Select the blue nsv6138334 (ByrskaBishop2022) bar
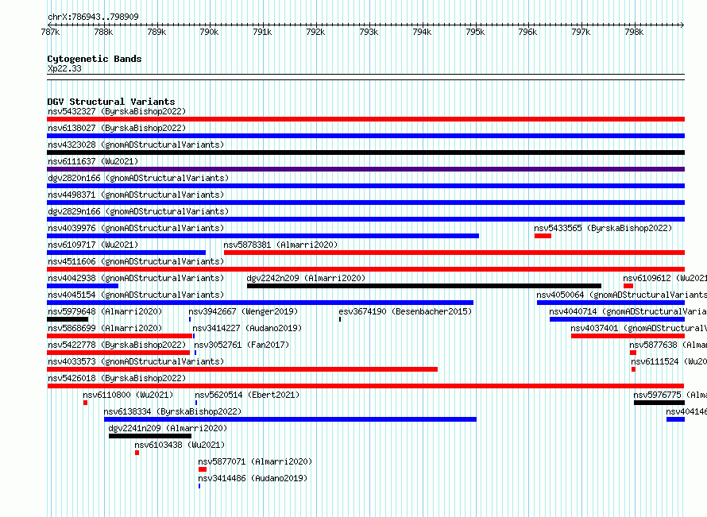This screenshot has height=517, width=707. click(x=291, y=419)
